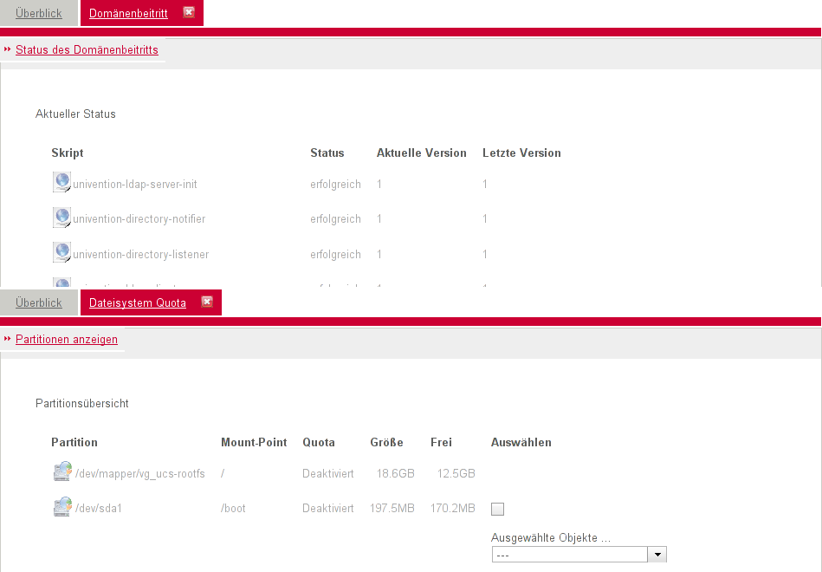Close the Domänenbeitritt tab

(189, 12)
